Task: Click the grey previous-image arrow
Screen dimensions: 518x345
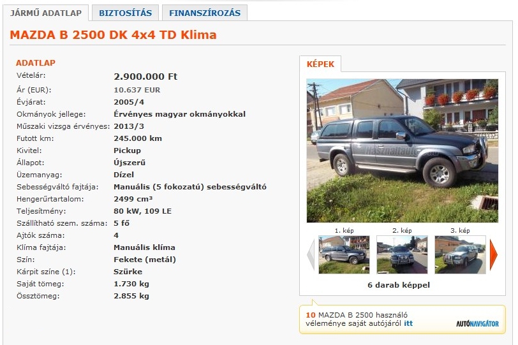Action: point(311,254)
